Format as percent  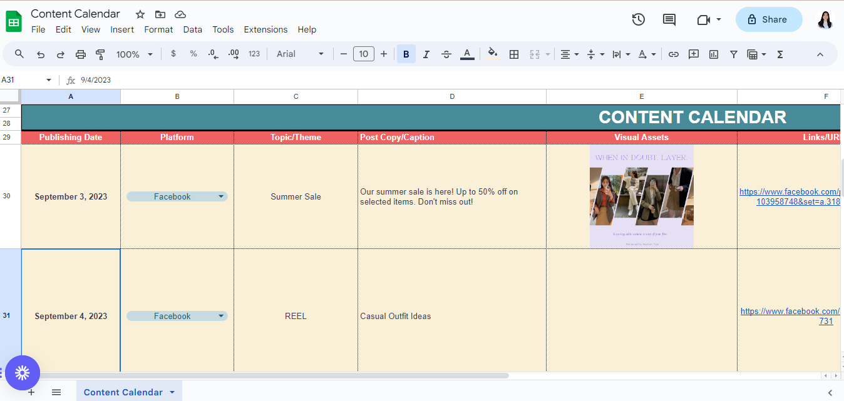point(193,54)
